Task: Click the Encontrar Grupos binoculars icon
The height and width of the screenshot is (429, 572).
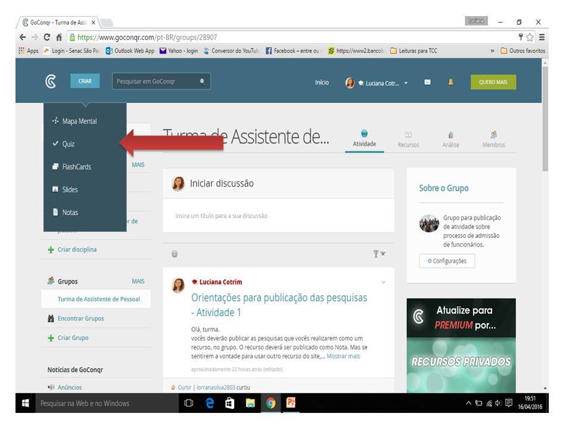Action: 51,318
